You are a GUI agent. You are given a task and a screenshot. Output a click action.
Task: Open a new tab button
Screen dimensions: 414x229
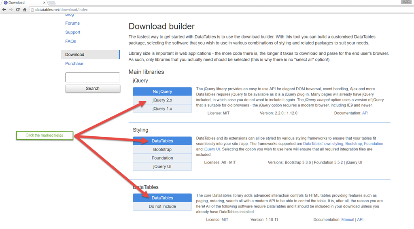pyautogui.click(x=52, y=3)
